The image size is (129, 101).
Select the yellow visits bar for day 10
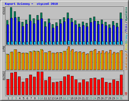[41, 60]
